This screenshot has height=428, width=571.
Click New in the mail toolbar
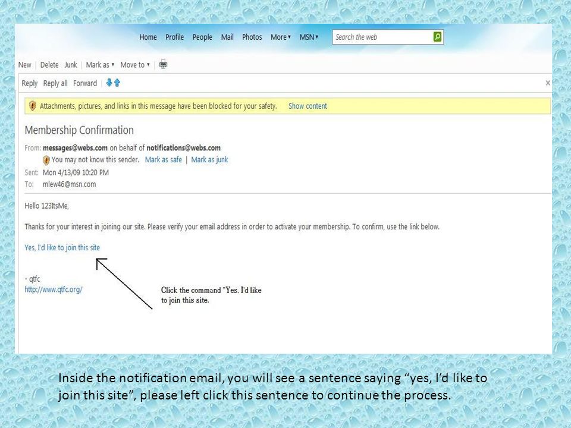coord(25,65)
